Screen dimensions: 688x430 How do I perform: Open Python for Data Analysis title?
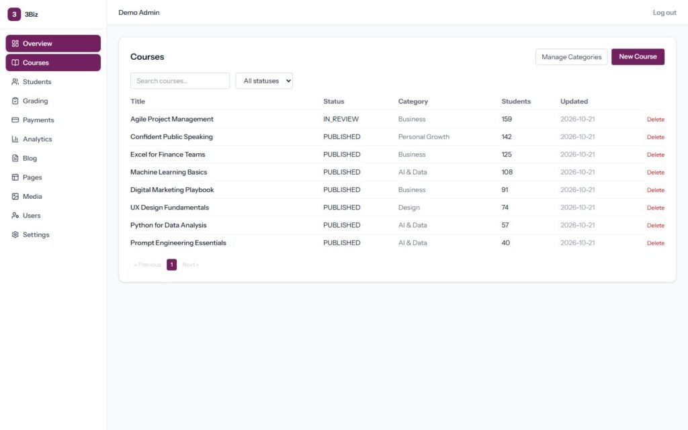pos(168,225)
